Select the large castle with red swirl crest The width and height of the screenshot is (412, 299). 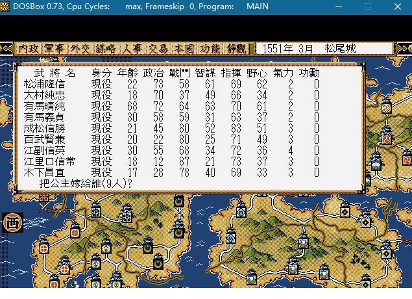[386, 136]
